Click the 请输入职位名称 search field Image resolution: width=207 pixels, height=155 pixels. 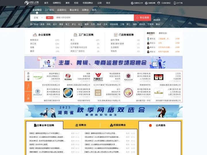tap(94, 18)
